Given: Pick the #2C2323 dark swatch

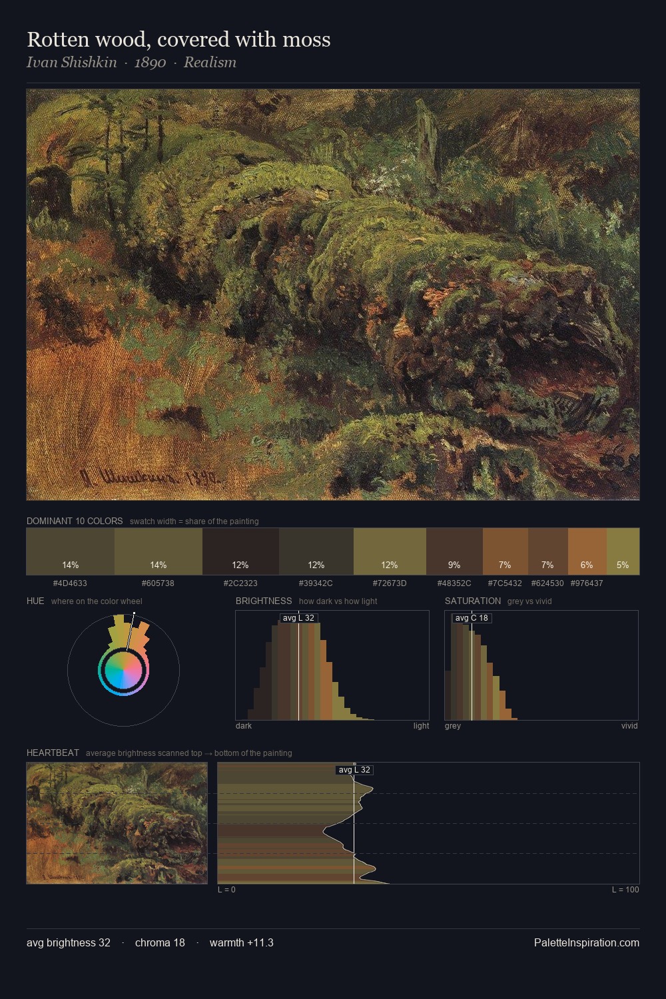Looking at the screenshot, I should pos(240,551).
